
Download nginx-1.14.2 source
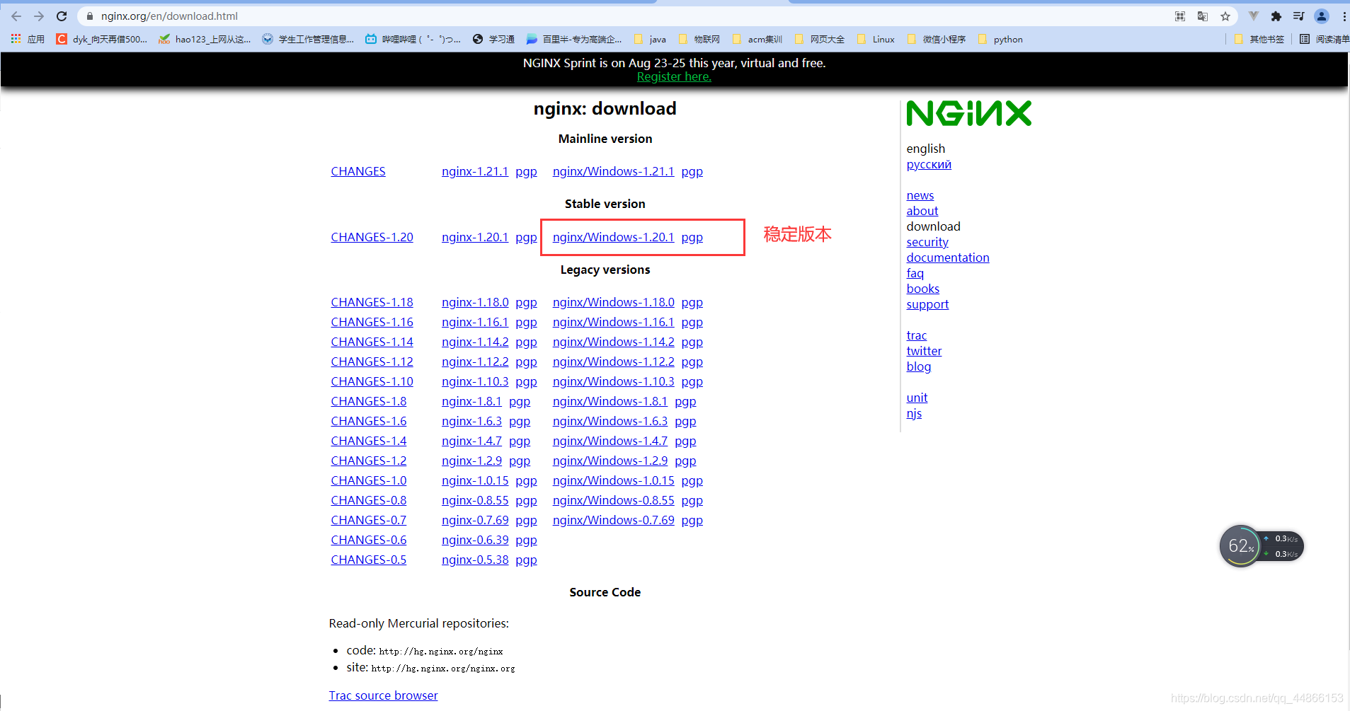[x=475, y=342]
